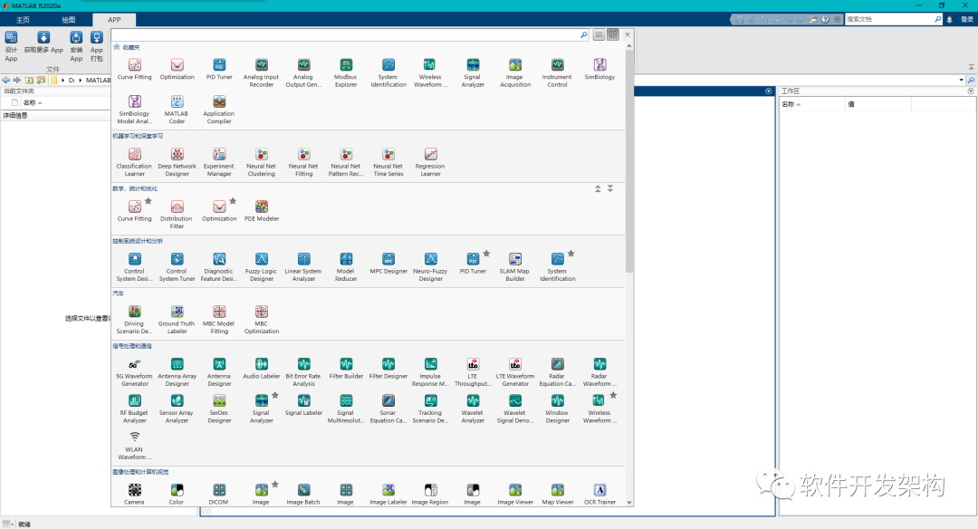Open the address bar folder dropdown
Viewport: 978px width, 529px height.
click(961, 80)
